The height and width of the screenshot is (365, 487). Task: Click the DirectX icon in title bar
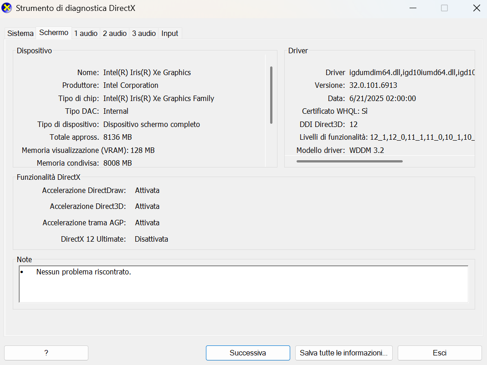pos(6,8)
